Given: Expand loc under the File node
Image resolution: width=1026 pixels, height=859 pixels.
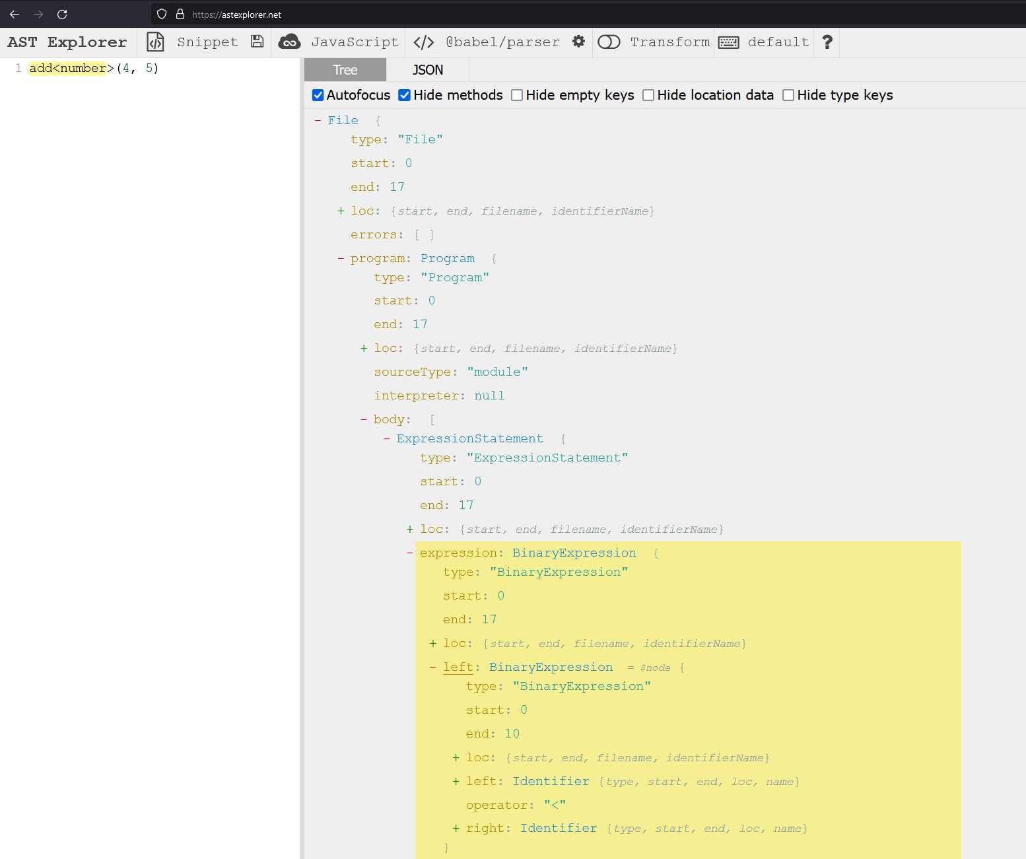Looking at the screenshot, I should pyautogui.click(x=341, y=211).
